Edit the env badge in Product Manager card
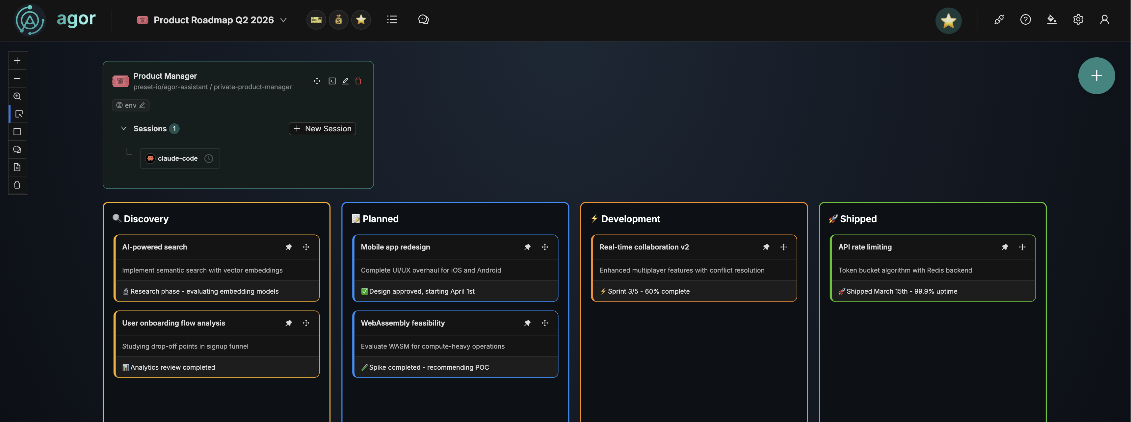Viewport: 1131px width, 422px height. point(142,105)
